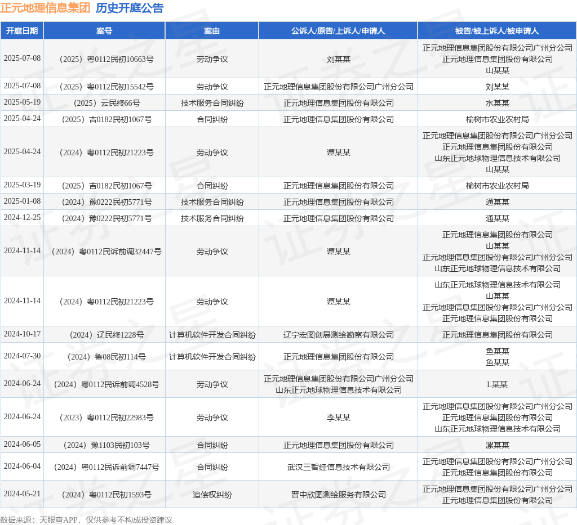
Task: Click the 历史开庭公告 heading
Action: [x=130, y=8]
